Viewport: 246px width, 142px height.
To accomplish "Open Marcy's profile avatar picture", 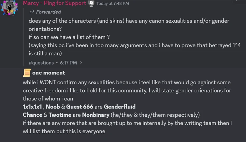I will (x=9, y=7).
